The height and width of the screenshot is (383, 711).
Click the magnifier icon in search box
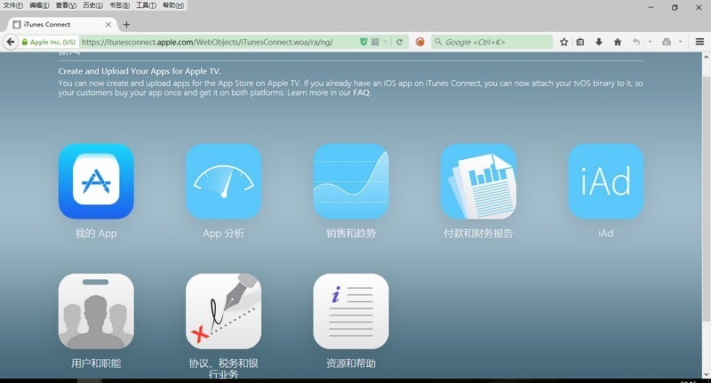(438, 42)
